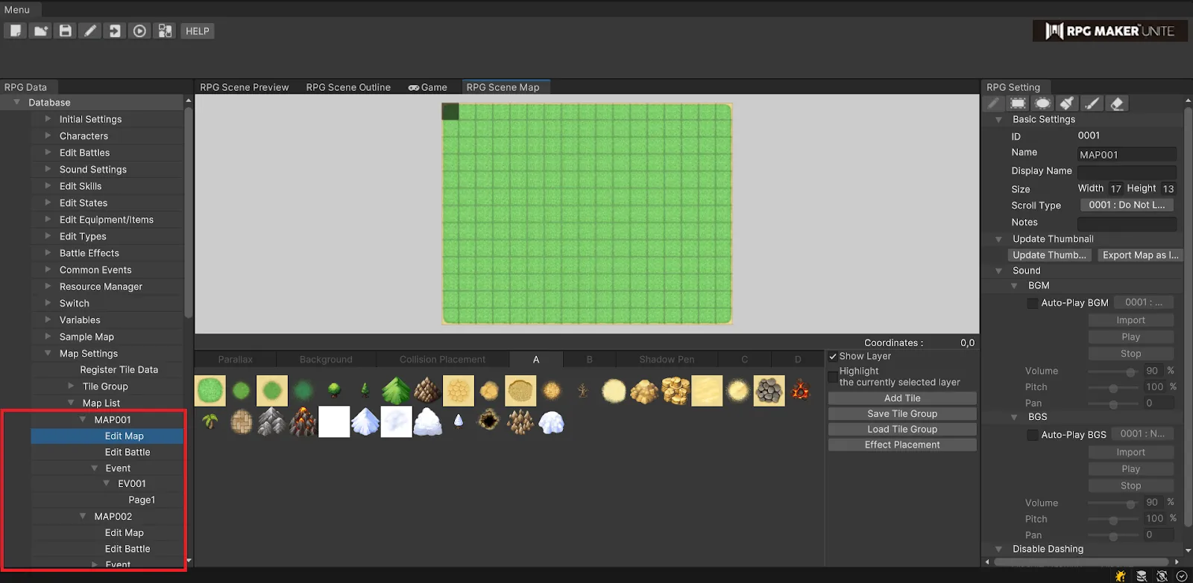Collapse the MAP001 tree node

[x=83, y=419]
